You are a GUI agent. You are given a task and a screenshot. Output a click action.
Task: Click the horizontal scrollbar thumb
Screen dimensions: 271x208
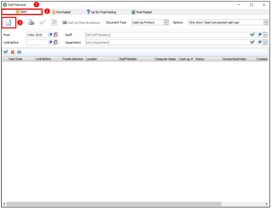click(x=114, y=204)
